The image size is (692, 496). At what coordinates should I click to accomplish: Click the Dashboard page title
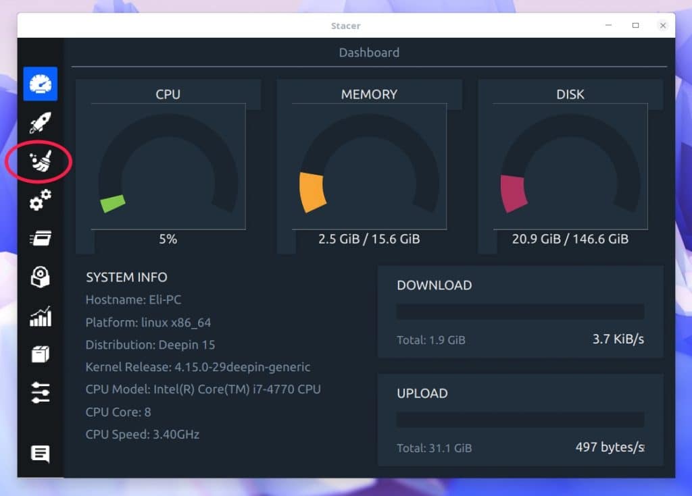pos(369,53)
